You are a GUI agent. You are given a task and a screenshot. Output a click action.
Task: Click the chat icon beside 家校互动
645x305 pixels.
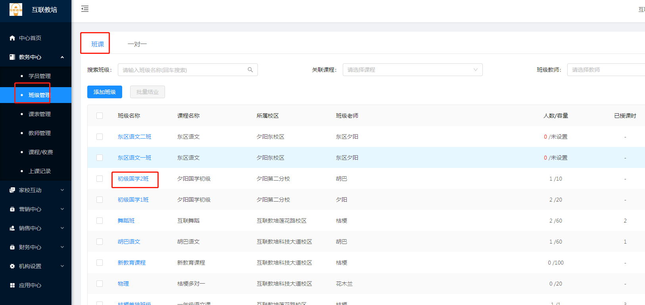coord(12,190)
